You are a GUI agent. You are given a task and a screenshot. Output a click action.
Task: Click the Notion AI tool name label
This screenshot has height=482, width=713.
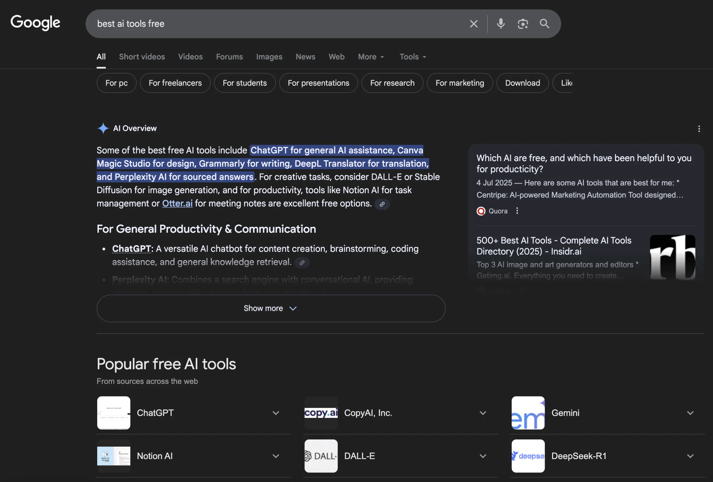coord(155,456)
